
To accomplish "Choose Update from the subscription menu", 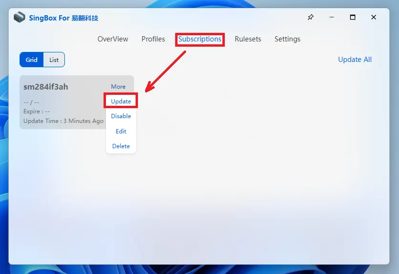I will (121, 101).
